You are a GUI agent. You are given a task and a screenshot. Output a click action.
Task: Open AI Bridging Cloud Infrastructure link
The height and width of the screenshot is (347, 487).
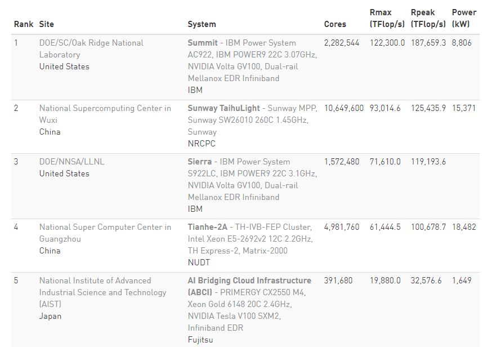click(x=249, y=281)
